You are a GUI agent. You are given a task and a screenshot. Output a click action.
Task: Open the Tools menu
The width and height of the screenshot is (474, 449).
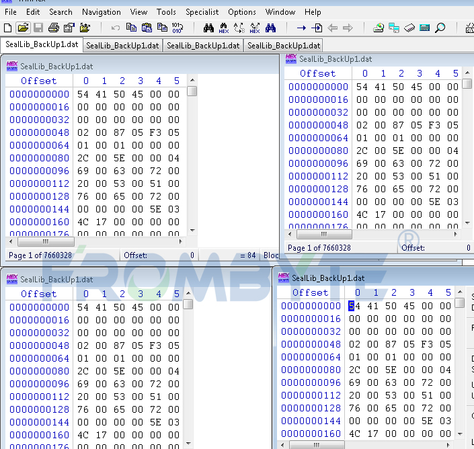click(166, 12)
